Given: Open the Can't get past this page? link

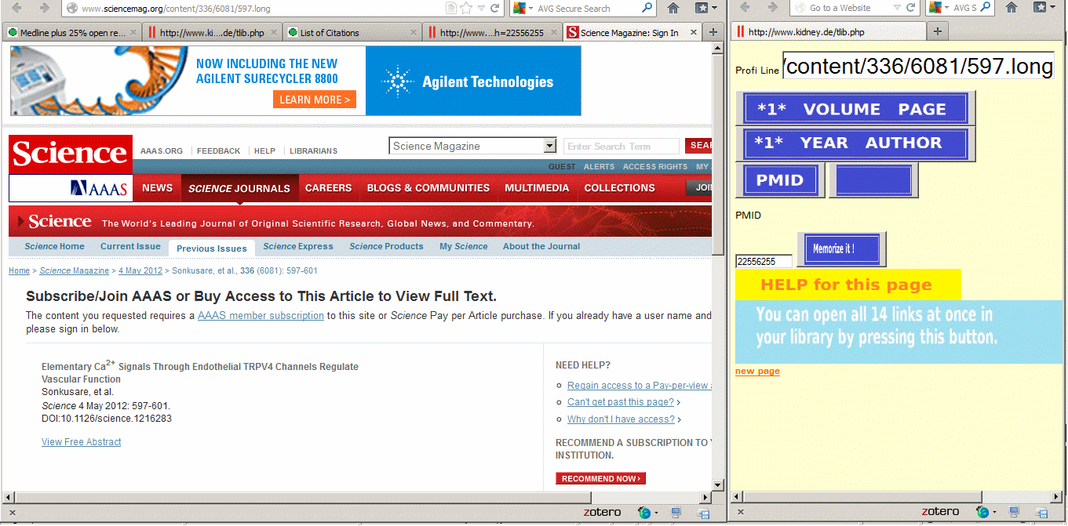Looking at the screenshot, I should [x=621, y=402].
